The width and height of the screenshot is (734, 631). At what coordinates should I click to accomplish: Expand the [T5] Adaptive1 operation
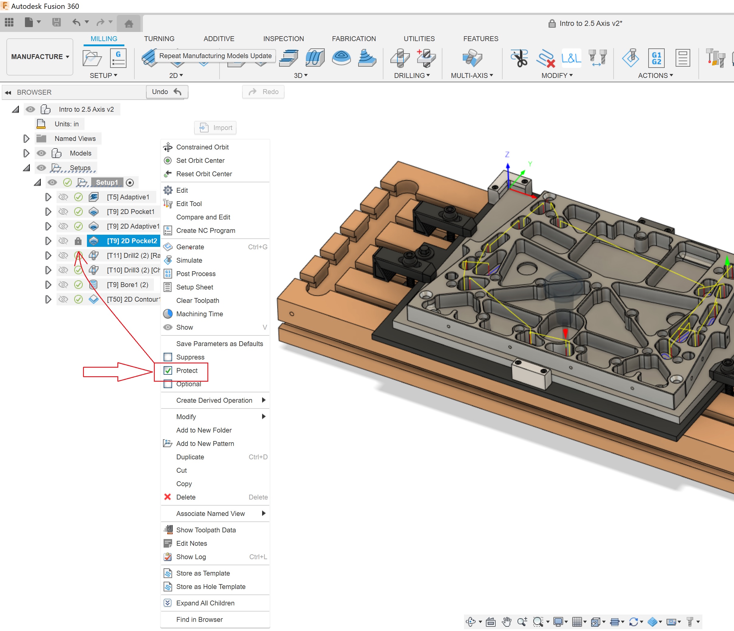pos(48,197)
